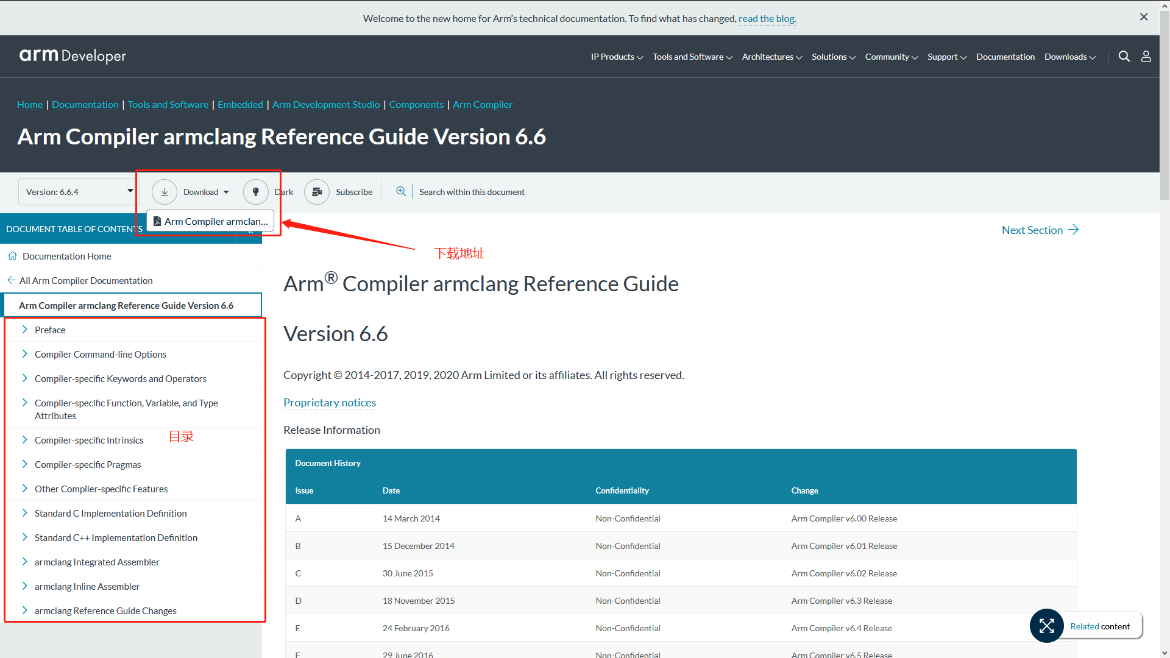
Task: Go to Home breadcrumb
Action: (30, 104)
